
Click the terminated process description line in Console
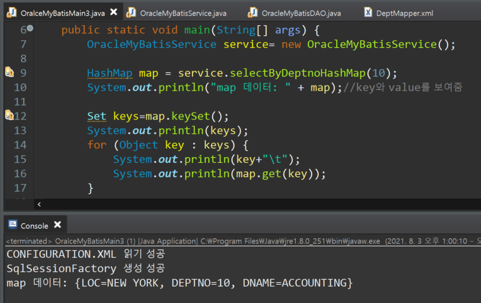pos(243,241)
